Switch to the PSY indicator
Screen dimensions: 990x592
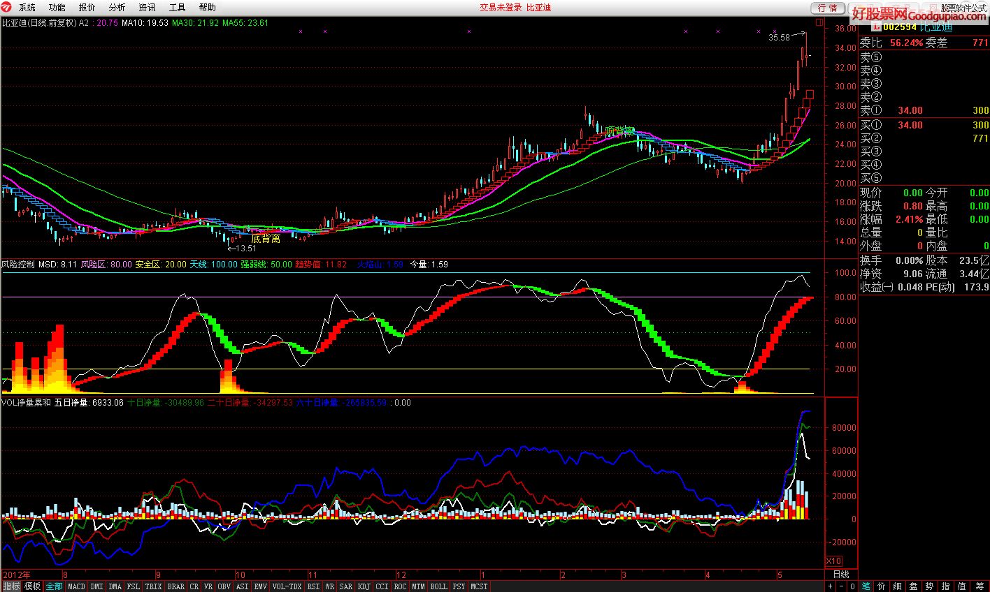(459, 586)
